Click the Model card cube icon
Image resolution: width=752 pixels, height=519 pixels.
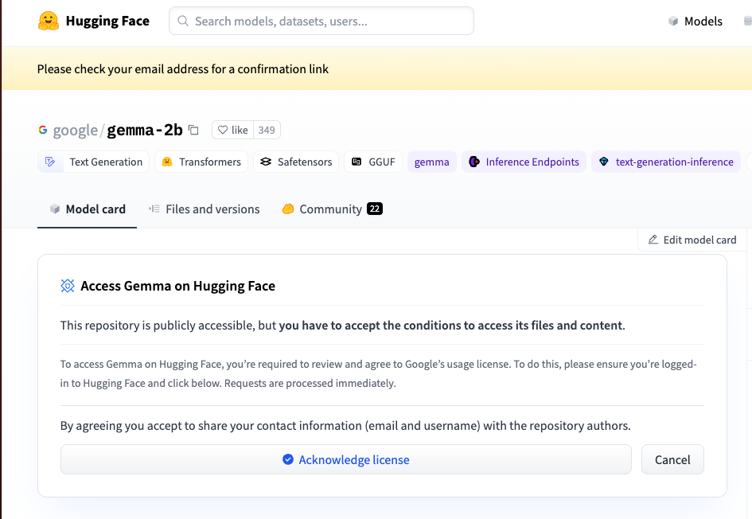point(55,209)
